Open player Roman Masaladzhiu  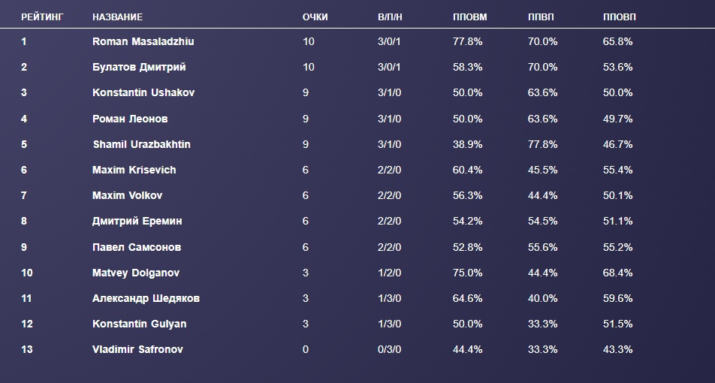point(143,41)
